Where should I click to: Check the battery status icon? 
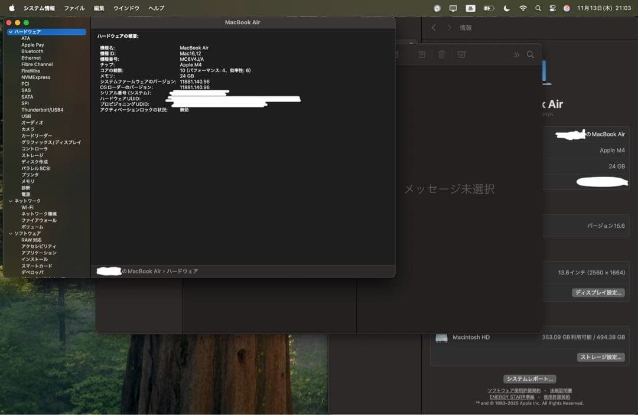(488, 8)
